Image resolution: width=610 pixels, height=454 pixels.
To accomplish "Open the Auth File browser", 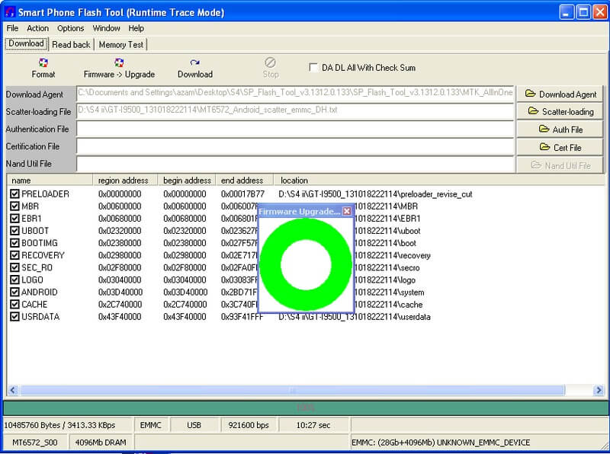I will coord(560,129).
